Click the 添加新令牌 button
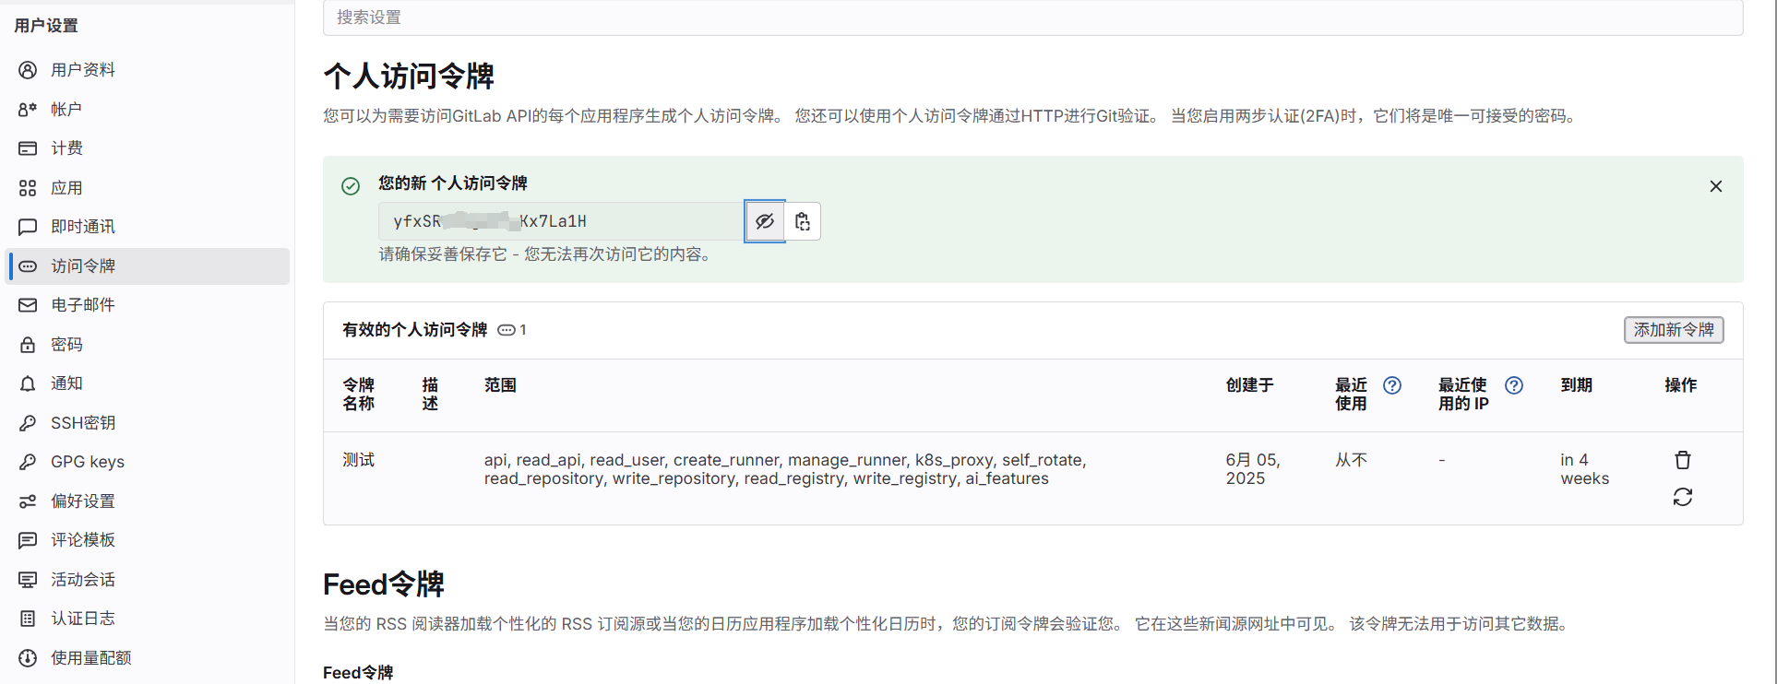 pyautogui.click(x=1674, y=330)
